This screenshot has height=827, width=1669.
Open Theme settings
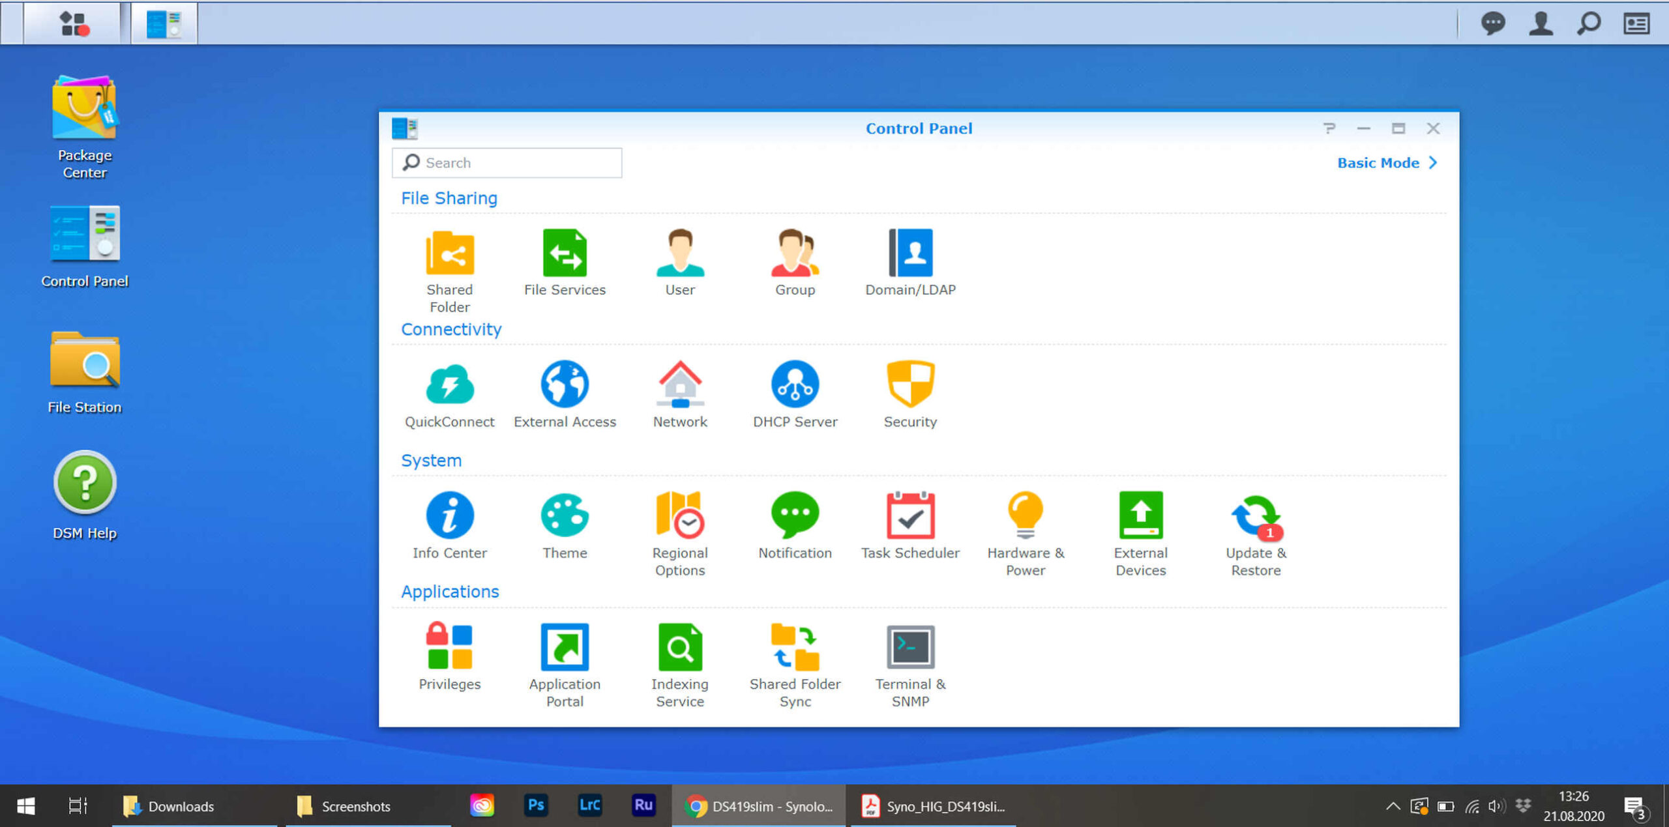565,525
